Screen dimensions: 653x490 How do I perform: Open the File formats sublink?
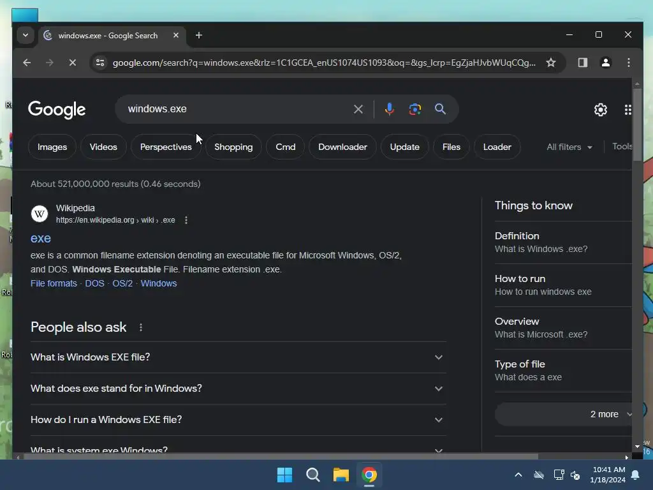[x=54, y=283]
